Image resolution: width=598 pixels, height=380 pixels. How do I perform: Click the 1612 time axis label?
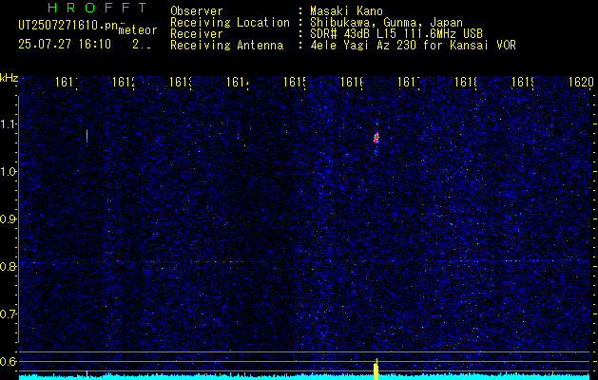coord(124,82)
